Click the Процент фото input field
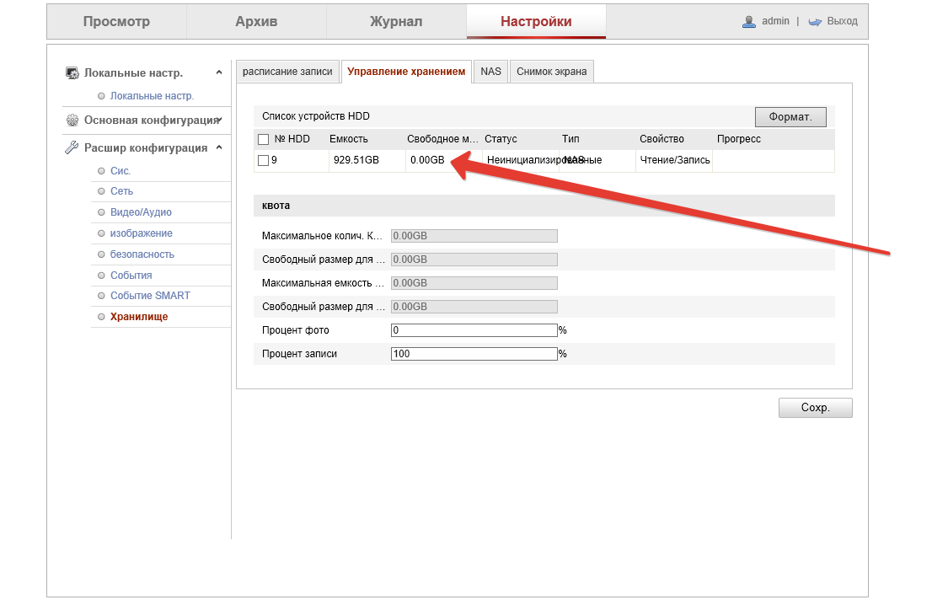932x605 pixels. [x=474, y=330]
